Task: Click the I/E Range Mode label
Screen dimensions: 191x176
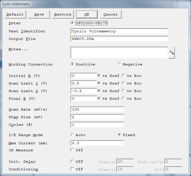Action: click(x=26, y=135)
